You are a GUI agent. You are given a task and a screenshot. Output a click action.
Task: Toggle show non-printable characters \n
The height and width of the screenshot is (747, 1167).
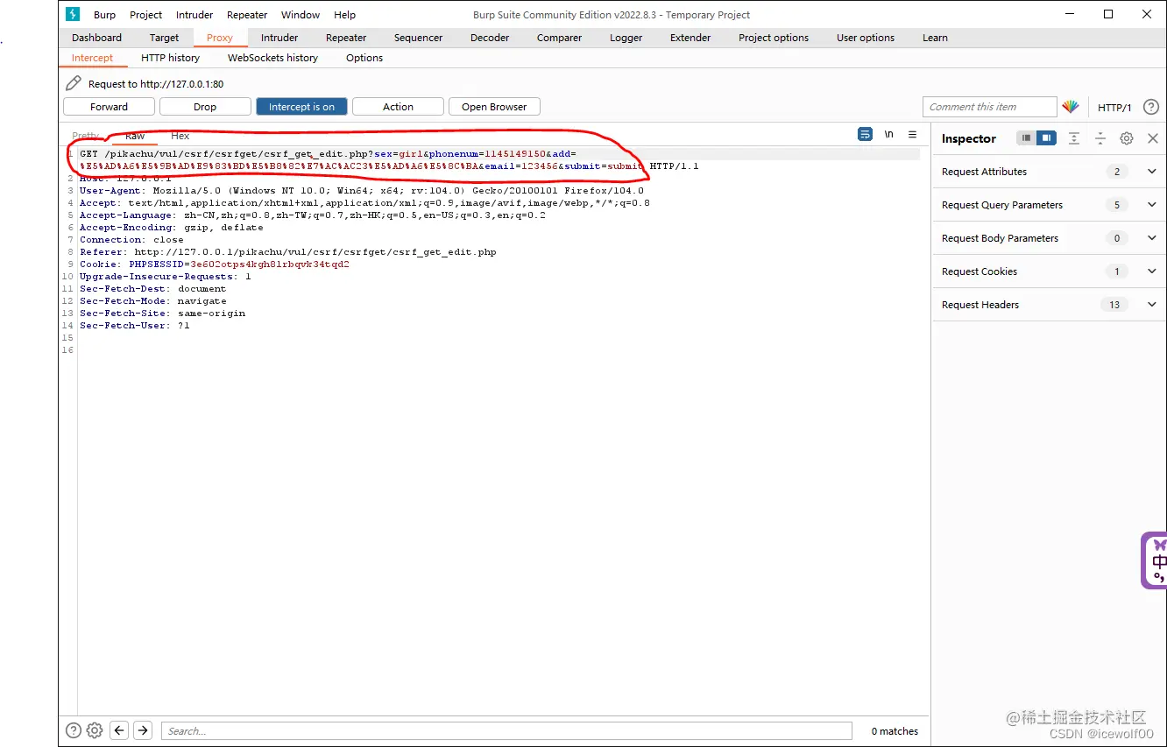(x=888, y=134)
